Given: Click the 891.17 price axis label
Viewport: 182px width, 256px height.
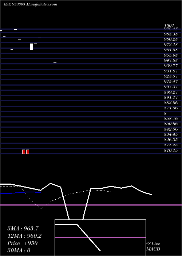Looking at the screenshot, I should (171, 98).
